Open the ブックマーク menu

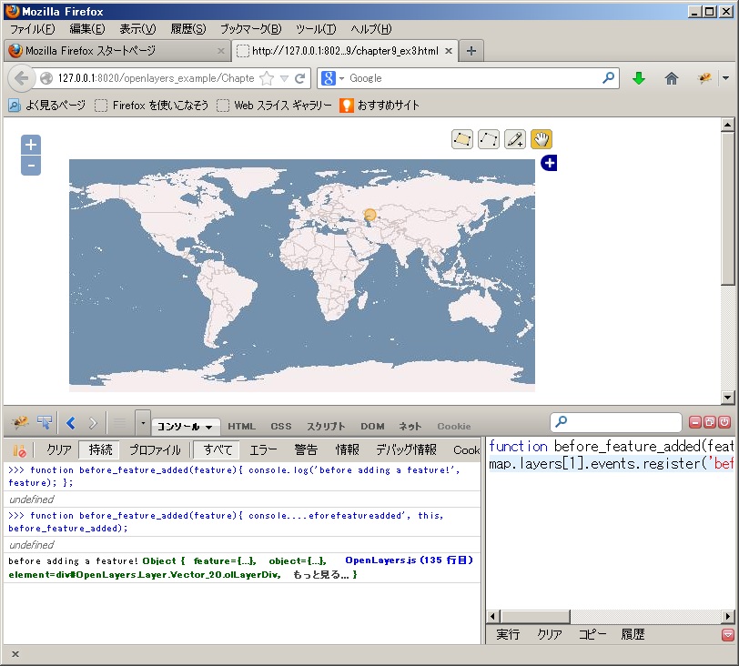(x=250, y=29)
